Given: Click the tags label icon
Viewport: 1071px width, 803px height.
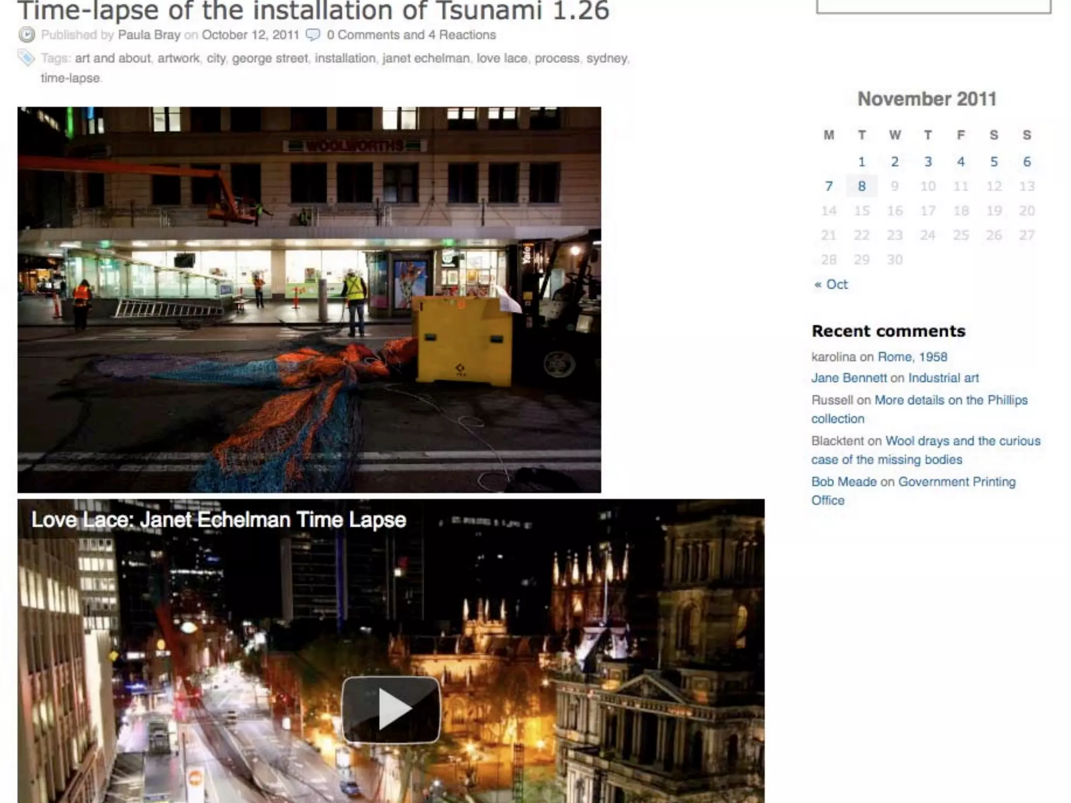Looking at the screenshot, I should pyautogui.click(x=26, y=58).
